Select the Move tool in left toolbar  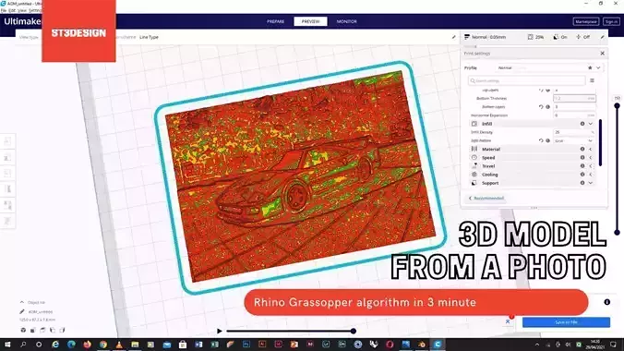[x=7, y=141]
